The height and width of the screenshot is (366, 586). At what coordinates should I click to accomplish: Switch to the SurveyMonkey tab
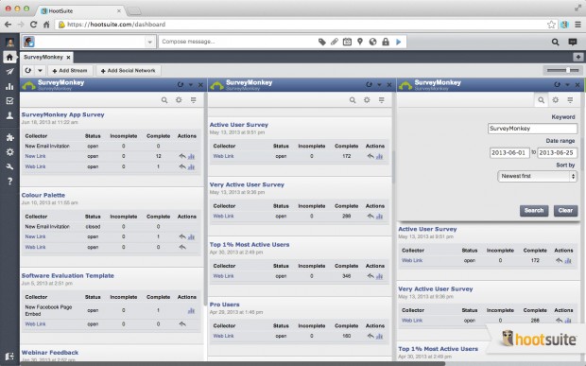pos(43,57)
